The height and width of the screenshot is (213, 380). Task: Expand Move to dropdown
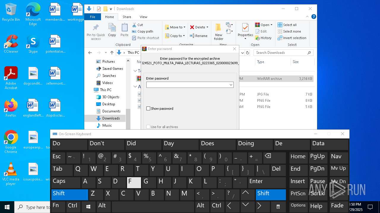184,27
